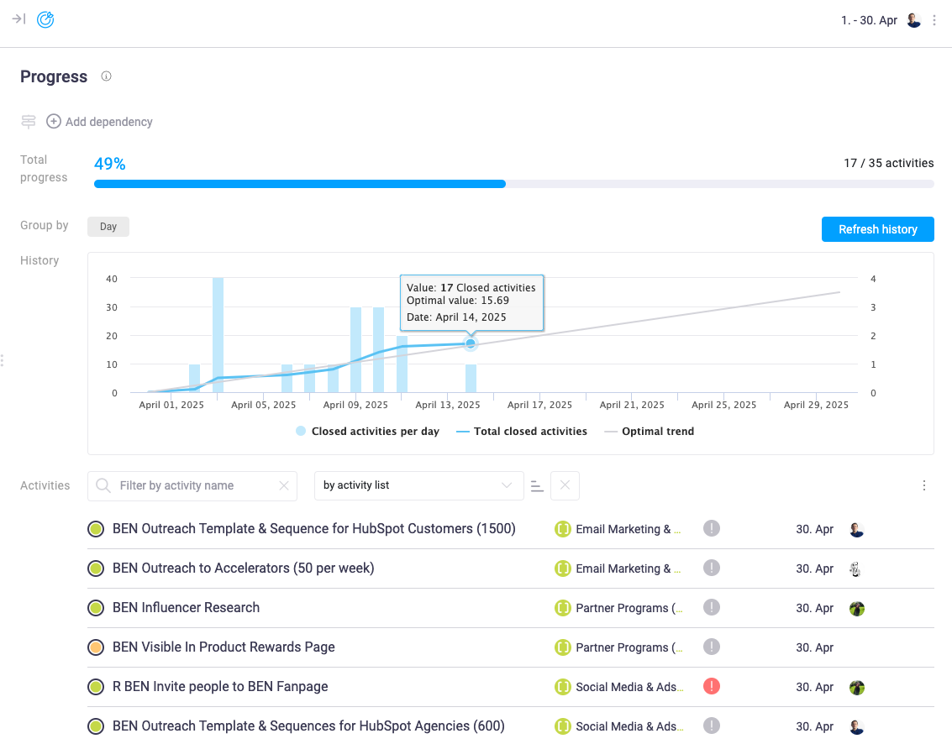This screenshot has width=952, height=744.
Task: Click the info icon beside Progress
Action: tap(106, 76)
